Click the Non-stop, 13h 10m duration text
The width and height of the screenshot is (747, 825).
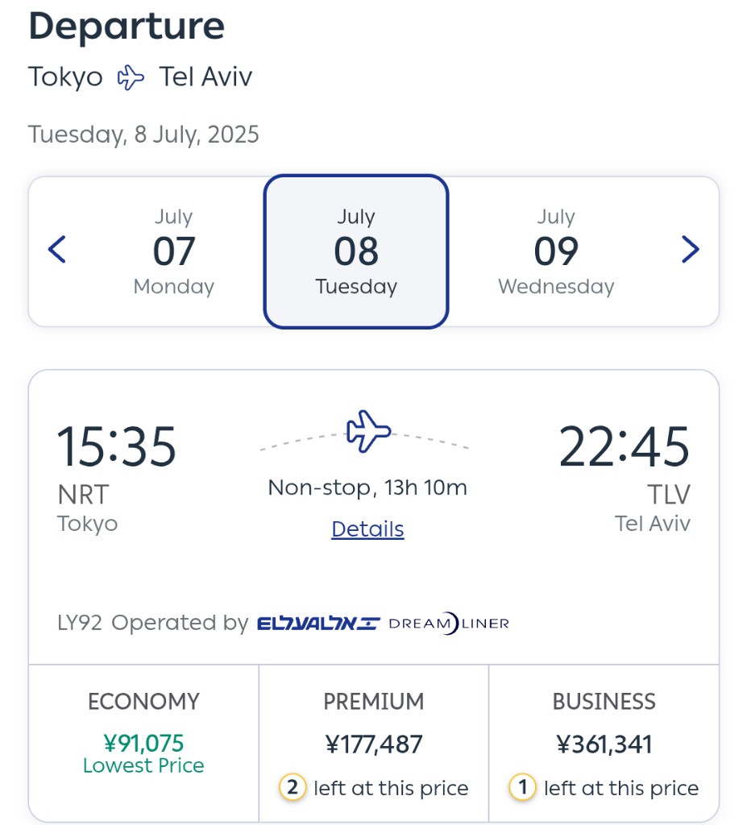pos(367,487)
